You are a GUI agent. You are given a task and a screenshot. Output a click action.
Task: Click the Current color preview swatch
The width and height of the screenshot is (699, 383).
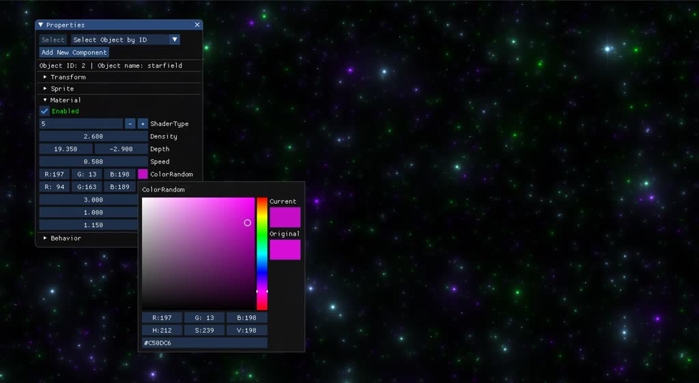pyautogui.click(x=285, y=217)
